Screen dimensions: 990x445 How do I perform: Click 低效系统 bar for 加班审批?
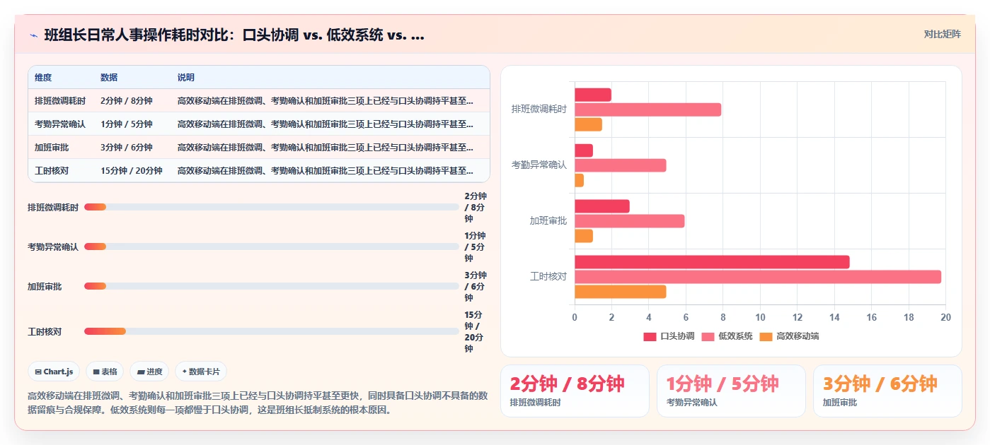(x=629, y=221)
